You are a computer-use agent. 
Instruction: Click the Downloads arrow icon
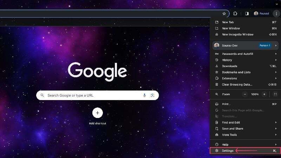pyautogui.click(x=217, y=66)
